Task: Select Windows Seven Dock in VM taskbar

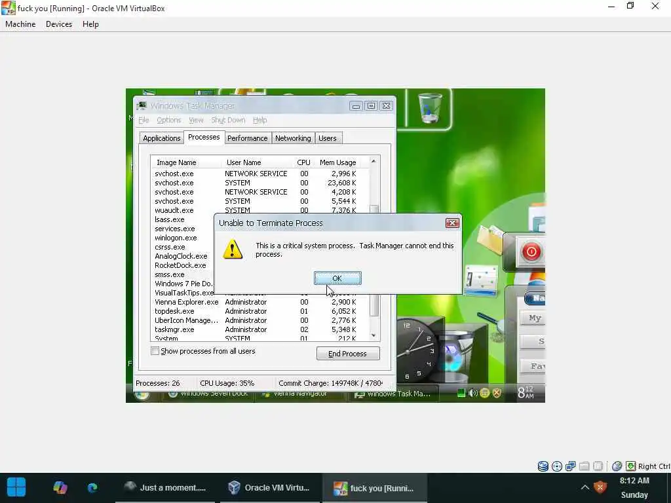Action: 208,394
